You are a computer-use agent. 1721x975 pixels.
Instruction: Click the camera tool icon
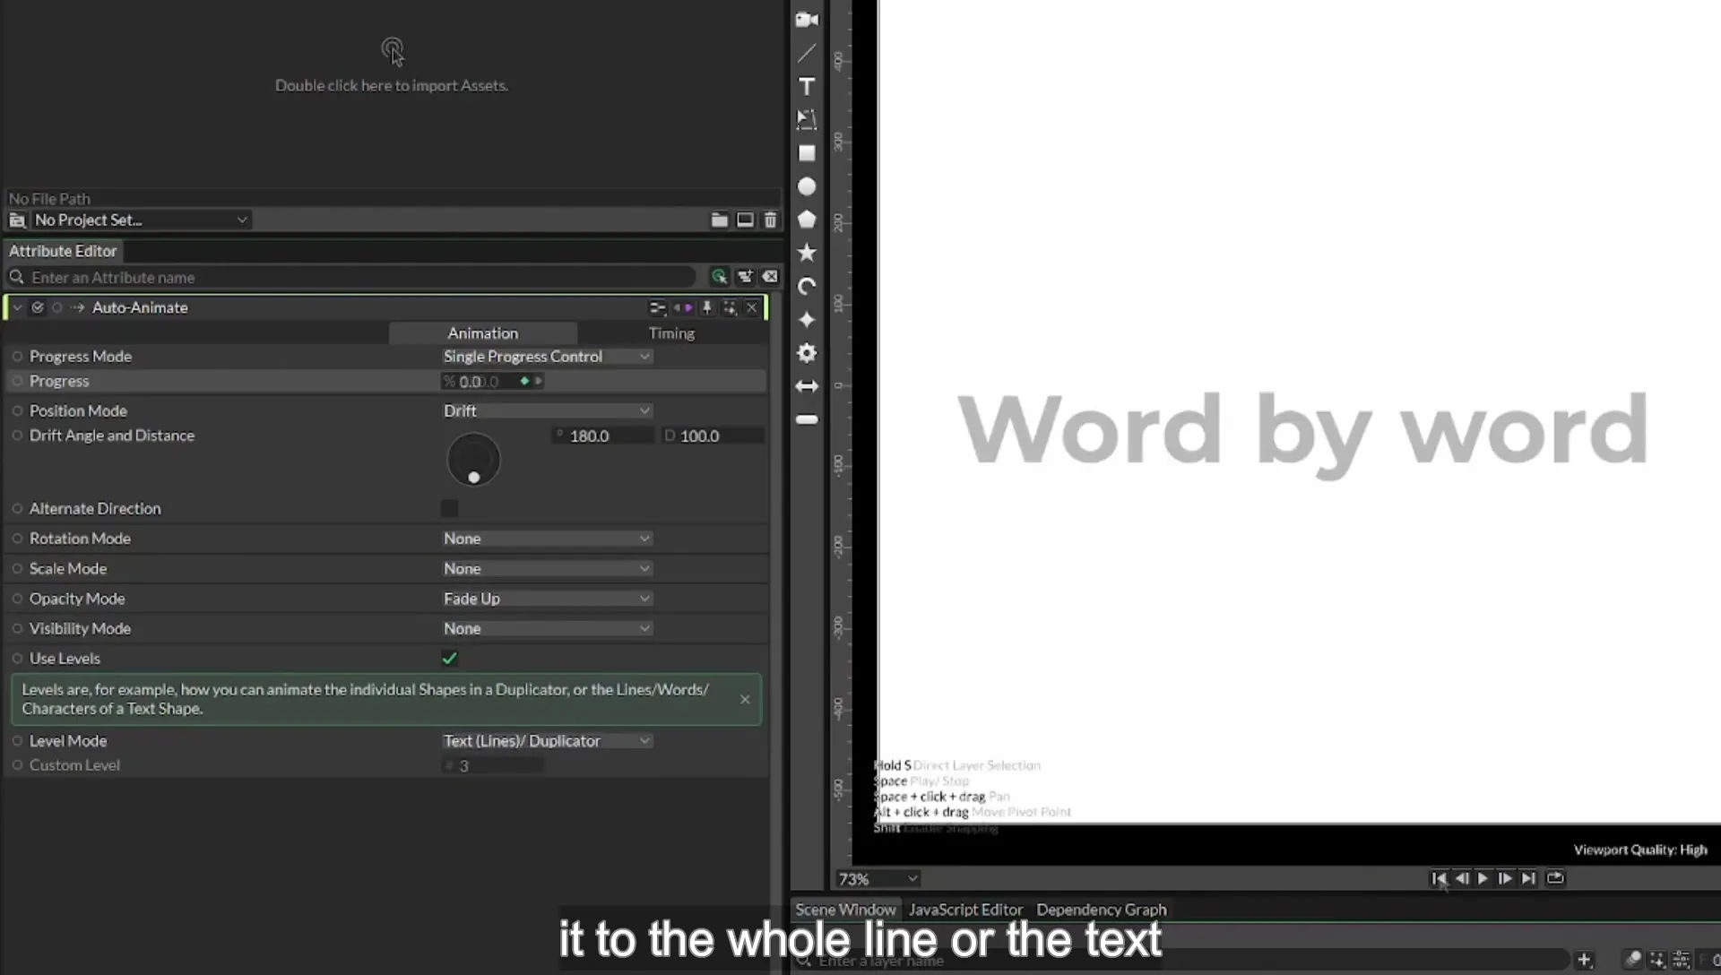click(807, 20)
